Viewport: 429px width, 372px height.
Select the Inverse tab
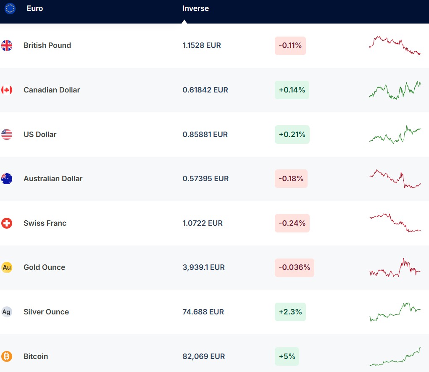[x=195, y=8]
